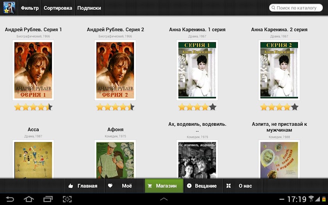Open the 17:19 clock status
Screen dimensions: 328x205
pos(296,199)
